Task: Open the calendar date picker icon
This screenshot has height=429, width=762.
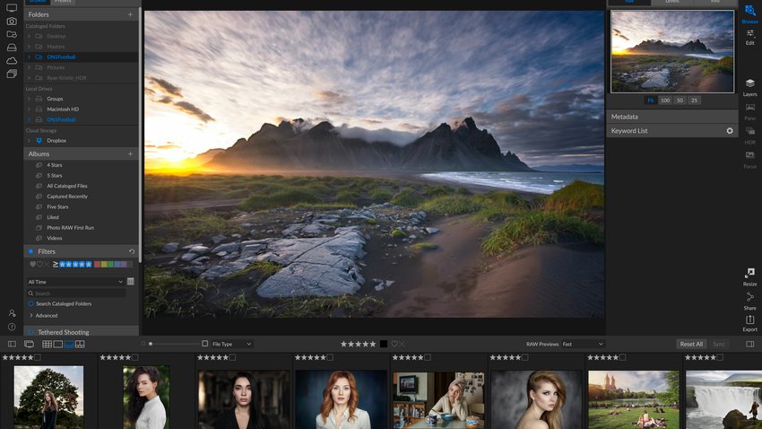Action: (x=131, y=282)
